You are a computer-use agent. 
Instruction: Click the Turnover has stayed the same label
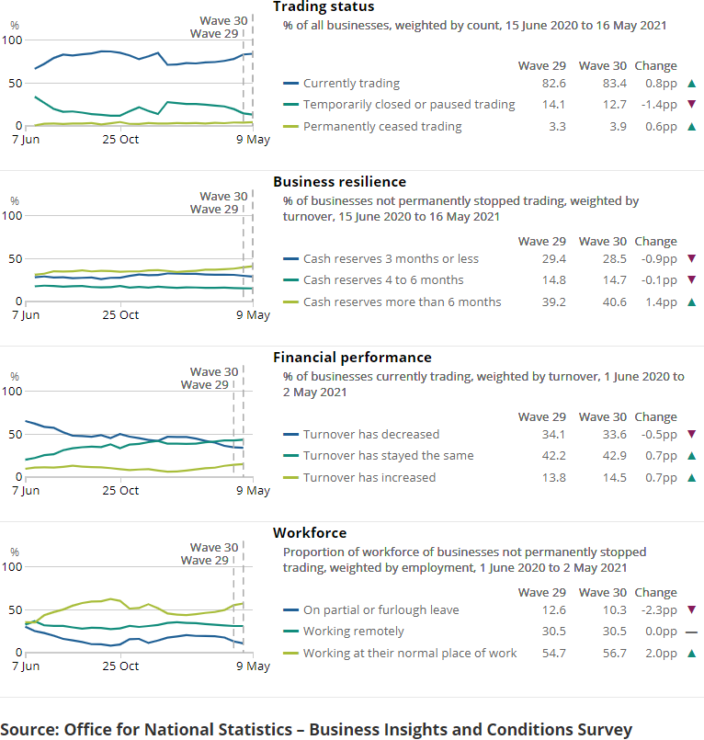click(x=389, y=456)
